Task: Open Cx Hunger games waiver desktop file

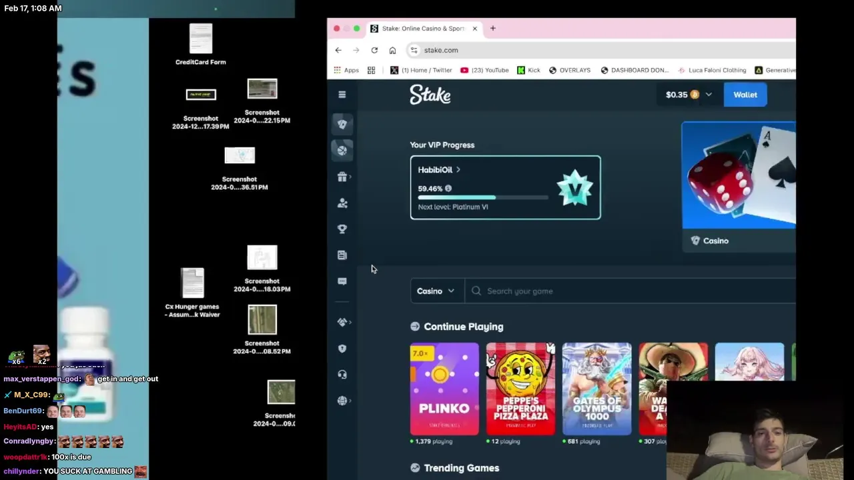Action: coord(192,293)
